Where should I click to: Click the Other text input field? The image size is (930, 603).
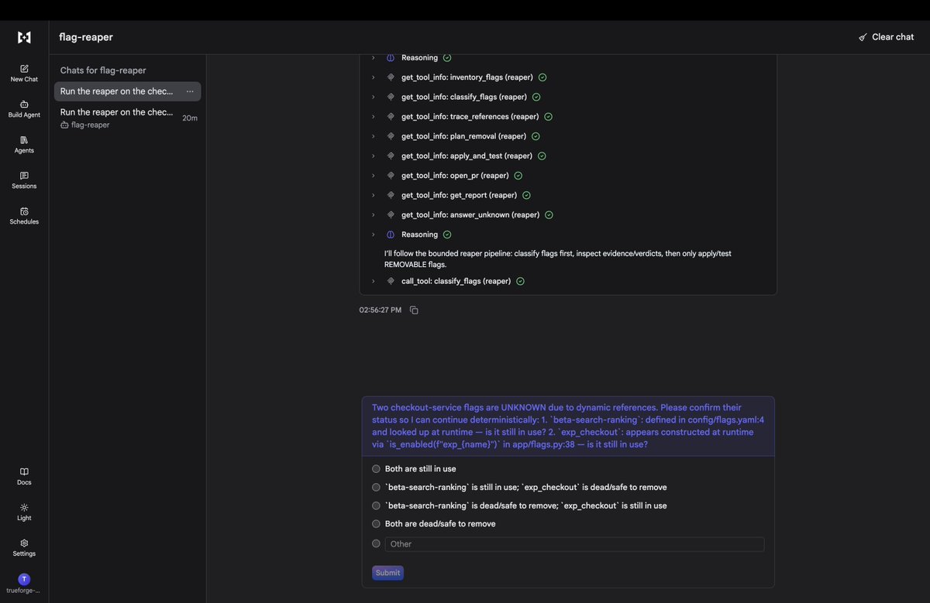coord(574,544)
